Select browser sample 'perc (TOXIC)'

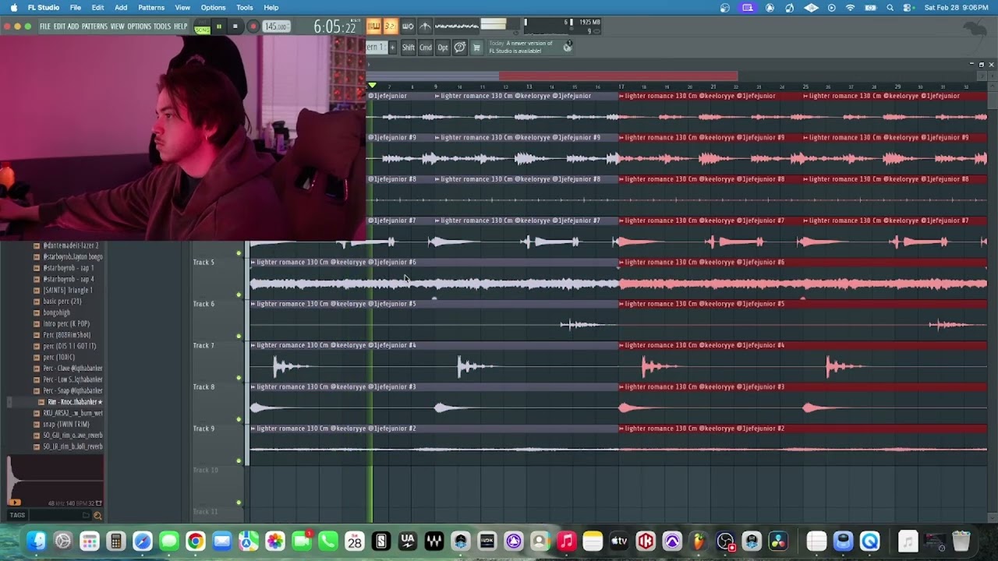[x=58, y=357]
